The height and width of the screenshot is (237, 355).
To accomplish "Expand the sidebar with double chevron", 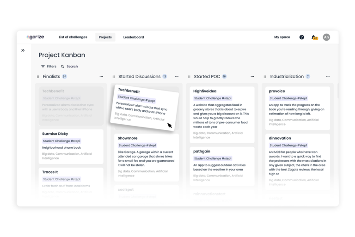I will pos(23,50).
